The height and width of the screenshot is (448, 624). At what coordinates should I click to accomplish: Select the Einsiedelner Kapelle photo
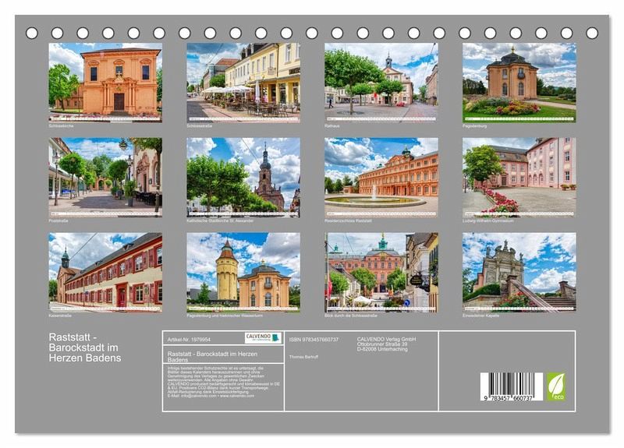(x=519, y=270)
